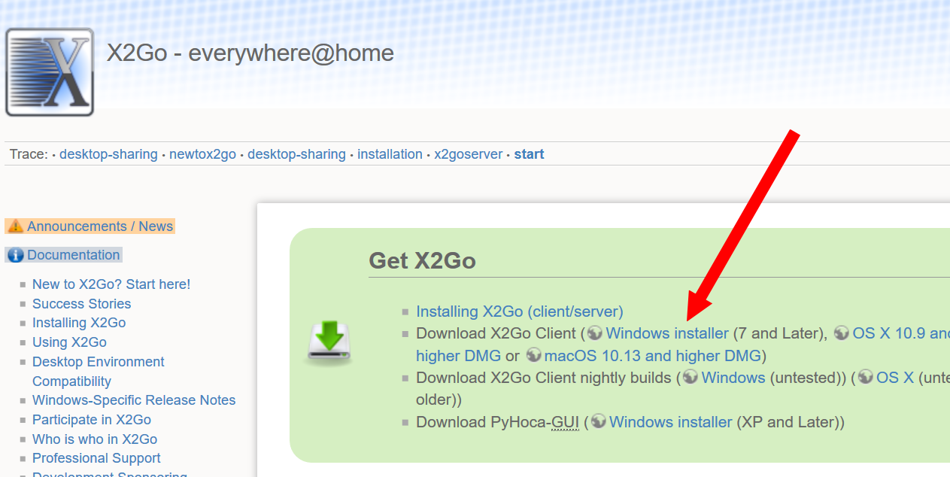Open the Using X2Go sidebar link

[x=69, y=342]
